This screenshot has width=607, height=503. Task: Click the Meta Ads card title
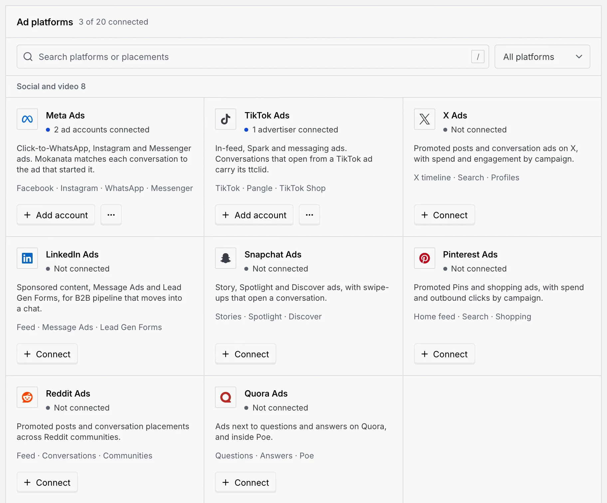[x=65, y=115]
